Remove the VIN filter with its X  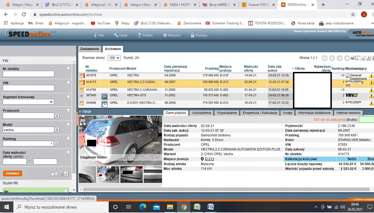(x=68, y=82)
